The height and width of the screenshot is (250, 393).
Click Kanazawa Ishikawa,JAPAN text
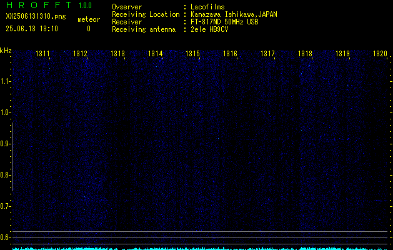[234, 14]
